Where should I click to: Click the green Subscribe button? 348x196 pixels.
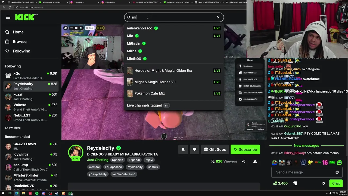245,149
